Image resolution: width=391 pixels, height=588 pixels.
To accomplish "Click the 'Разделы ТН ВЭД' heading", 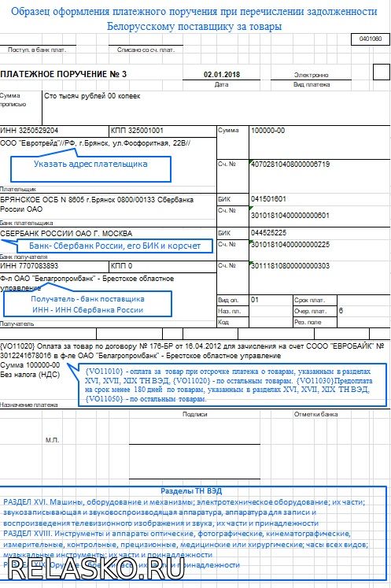I will click(191, 491).
